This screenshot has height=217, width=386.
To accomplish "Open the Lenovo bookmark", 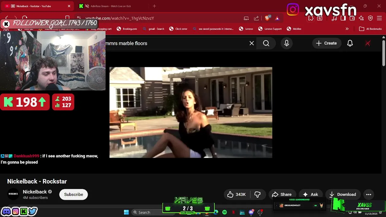I will coord(246,29).
